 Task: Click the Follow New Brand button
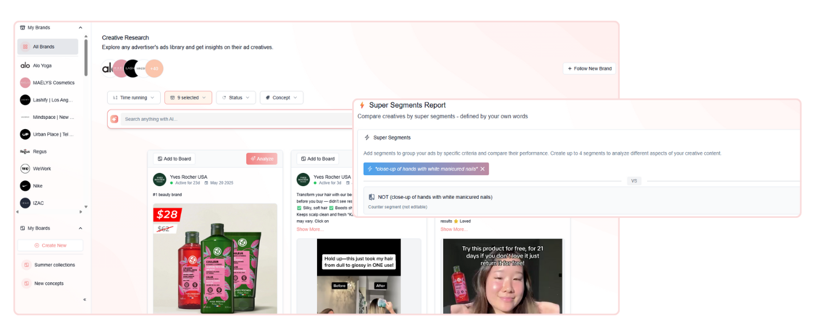[x=590, y=69]
